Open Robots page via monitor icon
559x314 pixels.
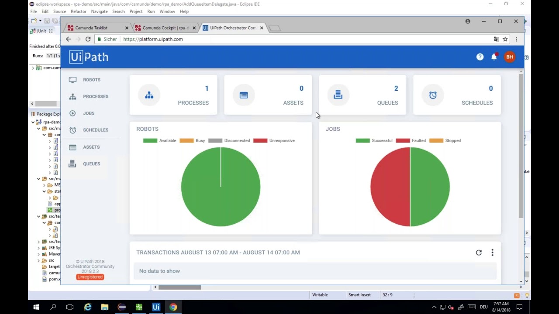[72, 80]
